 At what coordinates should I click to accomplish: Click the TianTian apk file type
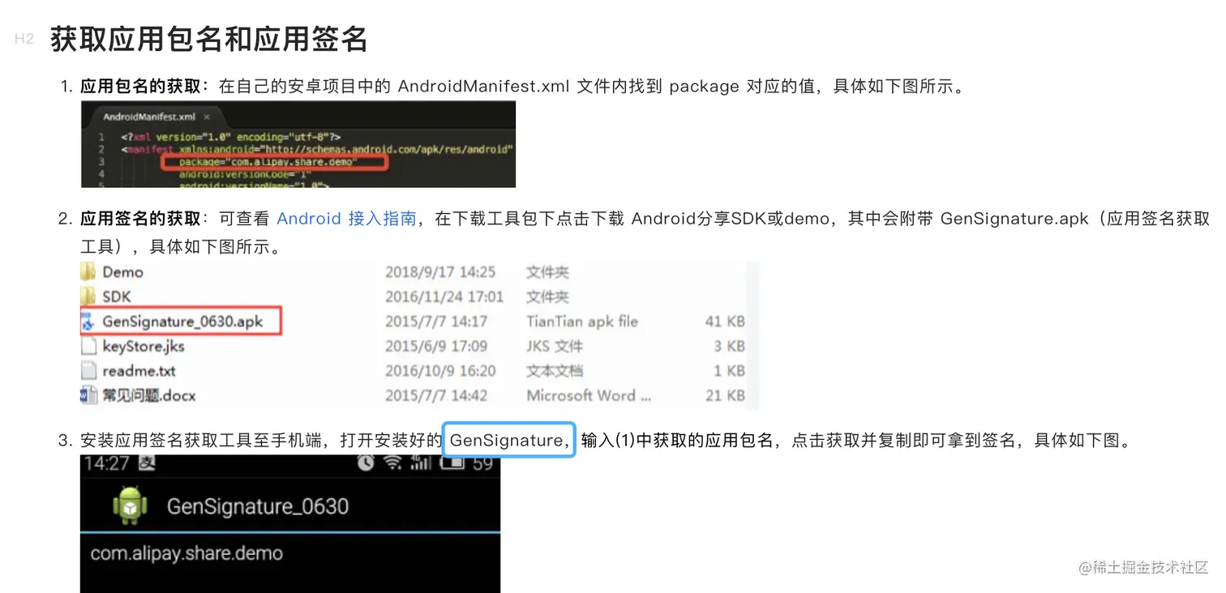click(582, 322)
